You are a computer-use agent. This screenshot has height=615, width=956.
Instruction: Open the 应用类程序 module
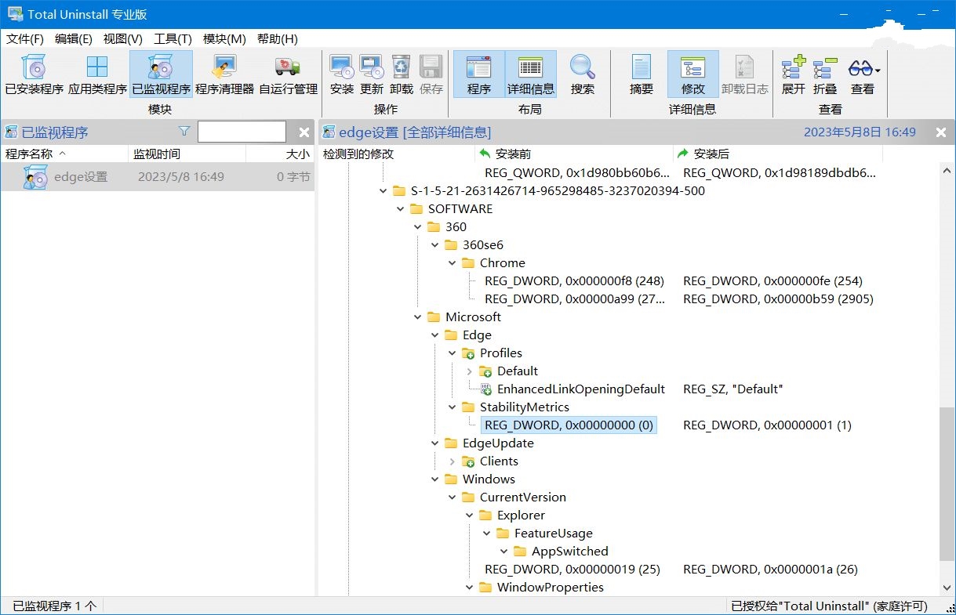[97, 75]
